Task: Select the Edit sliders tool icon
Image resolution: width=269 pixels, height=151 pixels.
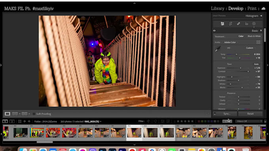Action: click(x=222, y=24)
